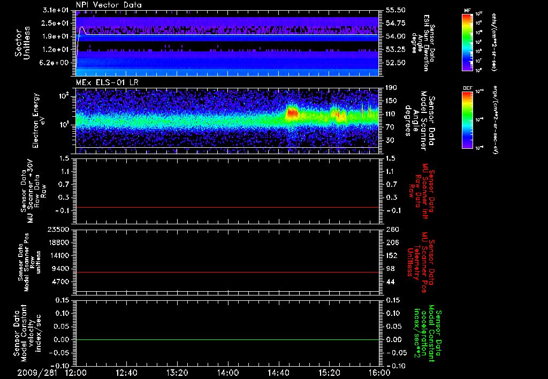
Task: Click the 152 telemetry tick value
Action: tap(392, 255)
